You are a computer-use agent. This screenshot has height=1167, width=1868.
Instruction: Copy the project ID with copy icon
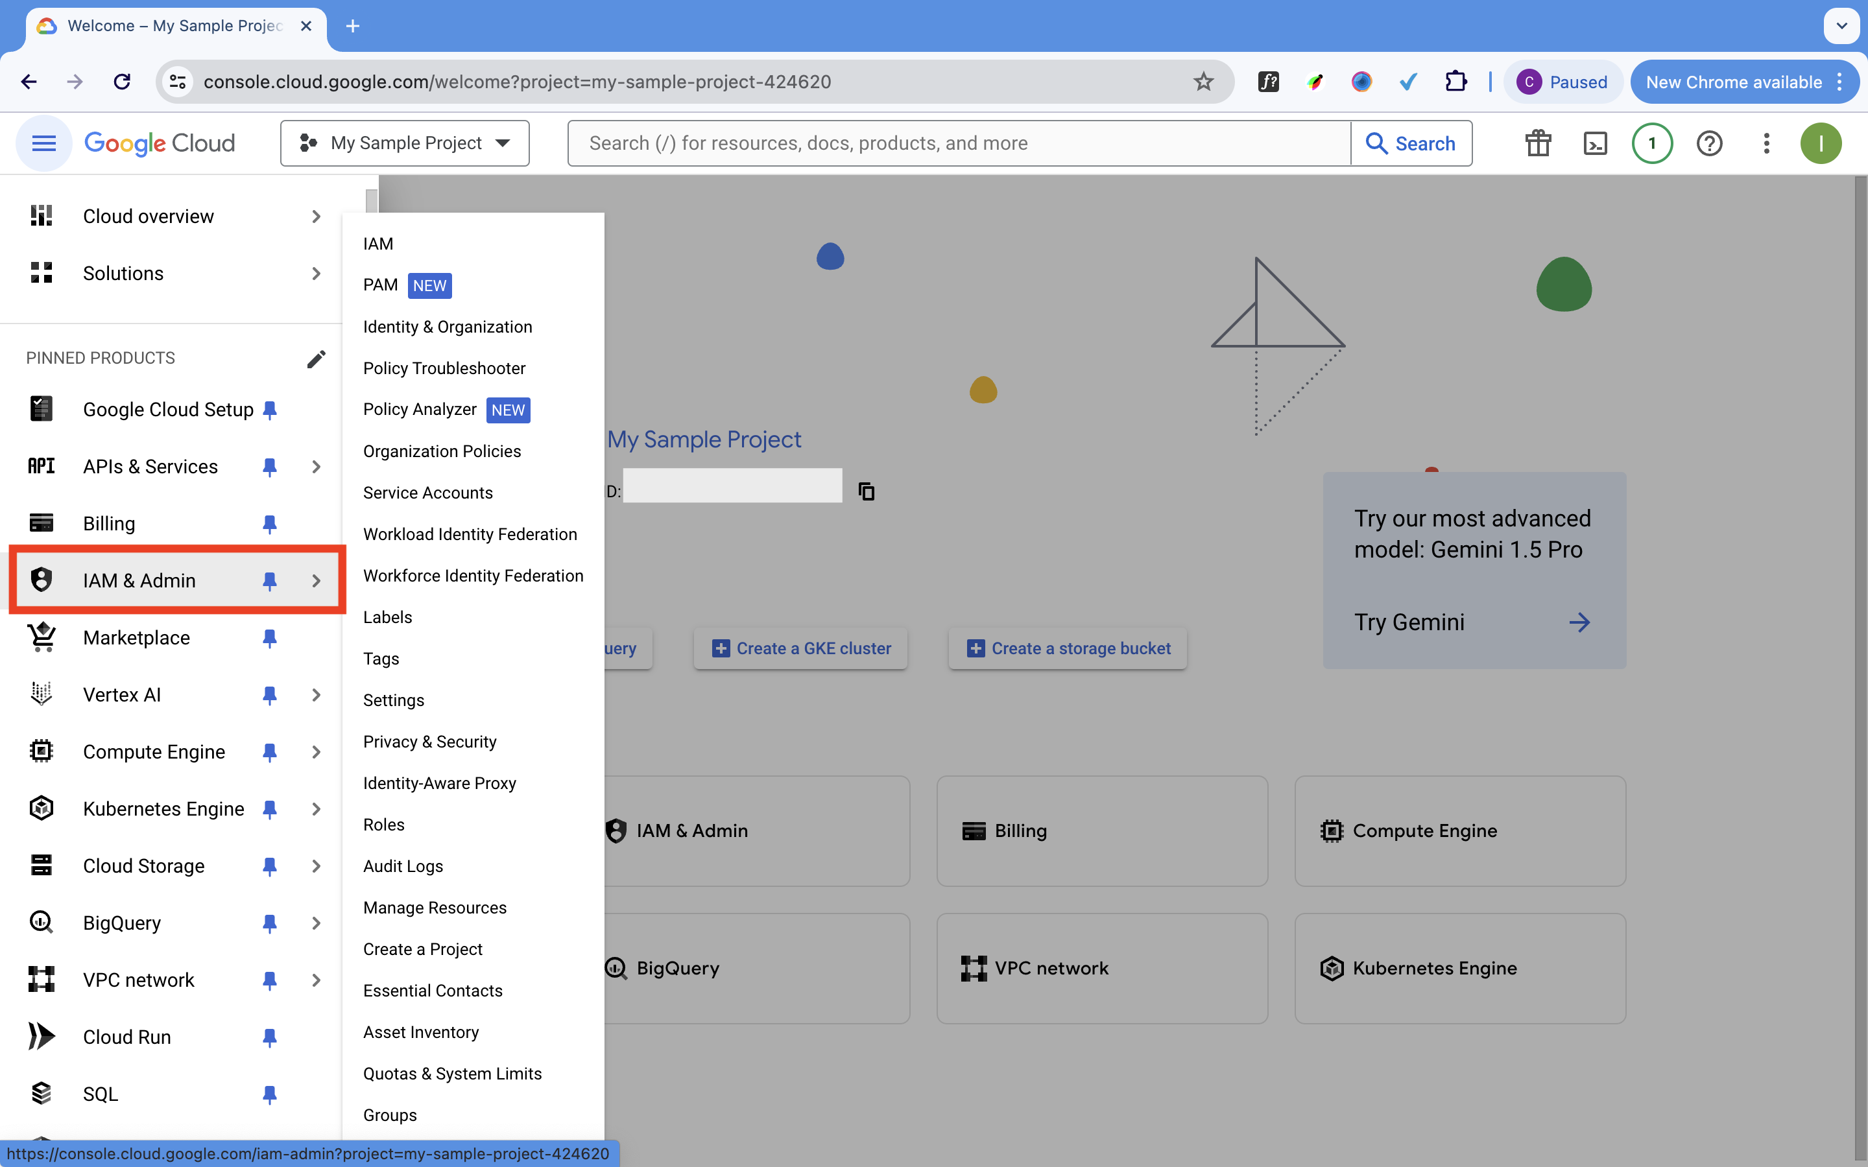(x=867, y=491)
